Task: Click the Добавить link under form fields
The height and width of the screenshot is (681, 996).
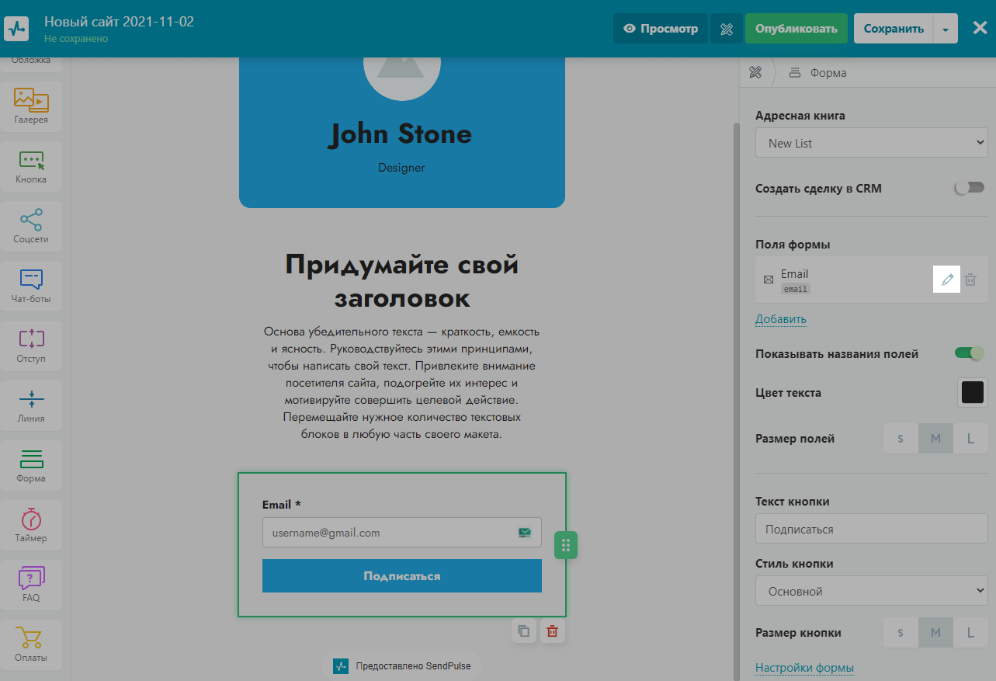Action: (780, 319)
